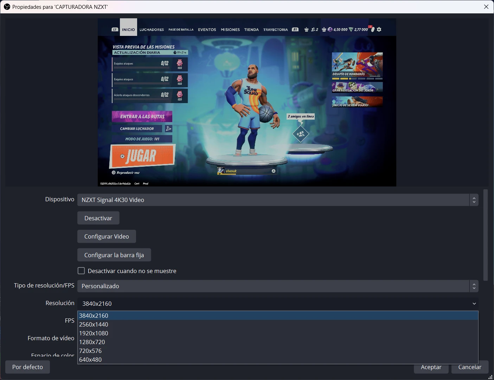Viewport: 494px width, 380px height.
Task: Click the window resize grip corner
Action: pyautogui.click(x=490, y=377)
